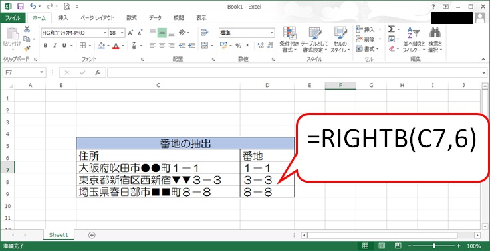Click the Save icon in quick access toolbar
The width and height of the screenshot is (490, 251).
(x=21, y=6)
